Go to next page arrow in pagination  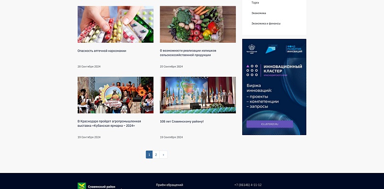click(x=163, y=155)
